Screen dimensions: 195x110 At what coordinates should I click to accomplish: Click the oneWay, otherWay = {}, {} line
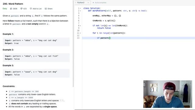tap(107, 16)
